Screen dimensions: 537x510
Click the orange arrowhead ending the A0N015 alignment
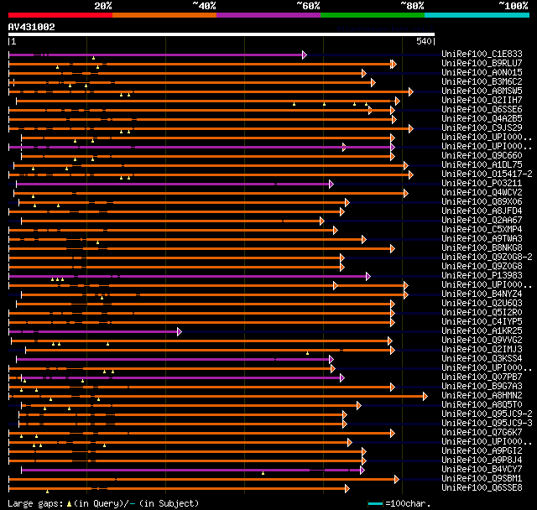point(364,73)
